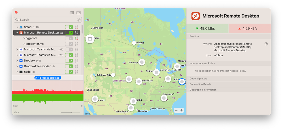Click the 48.0 kB/s download rate
Image resolution: width=283 pixels, height=131 pixels.
coord(208,28)
